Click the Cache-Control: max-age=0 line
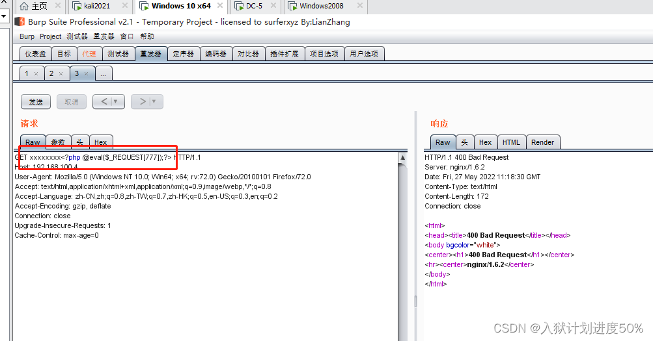Image resolution: width=653 pixels, height=341 pixels. [x=57, y=236]
